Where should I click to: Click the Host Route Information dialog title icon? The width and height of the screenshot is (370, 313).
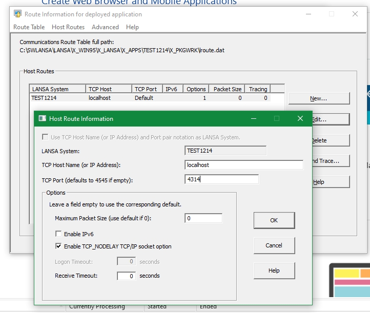(x=43, y=118)
